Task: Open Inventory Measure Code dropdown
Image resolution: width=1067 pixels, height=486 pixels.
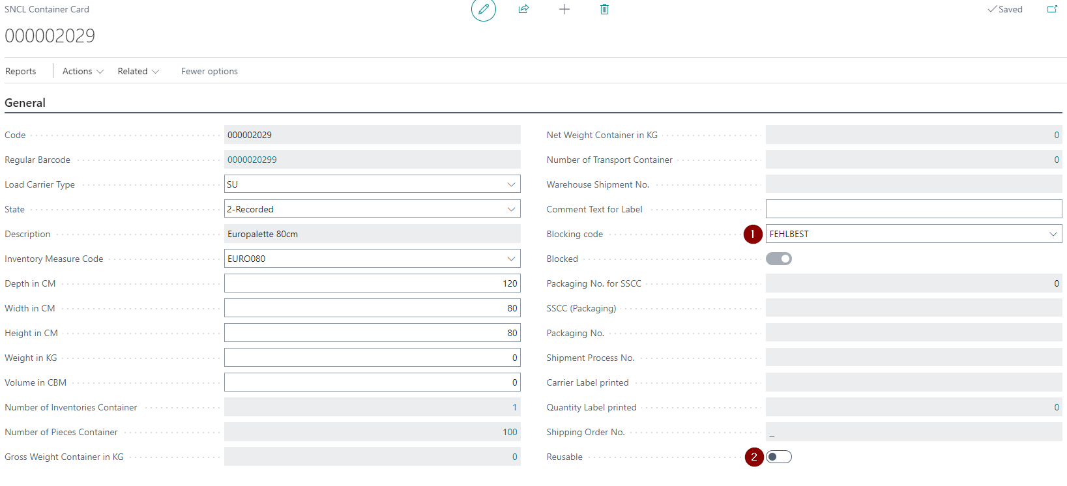Action: click(511, 259)
